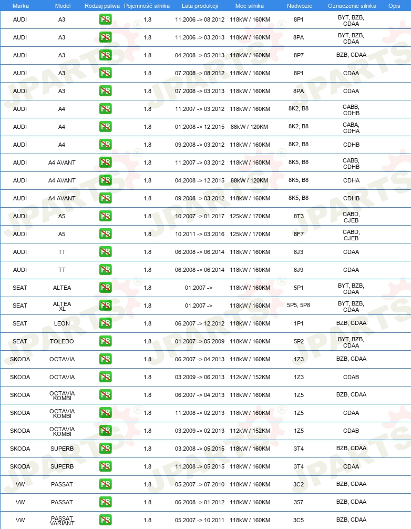Click the model cell 'ALTEA XL'
The height and width of the screenshot is (529, 411).
[x=62, y=307]
